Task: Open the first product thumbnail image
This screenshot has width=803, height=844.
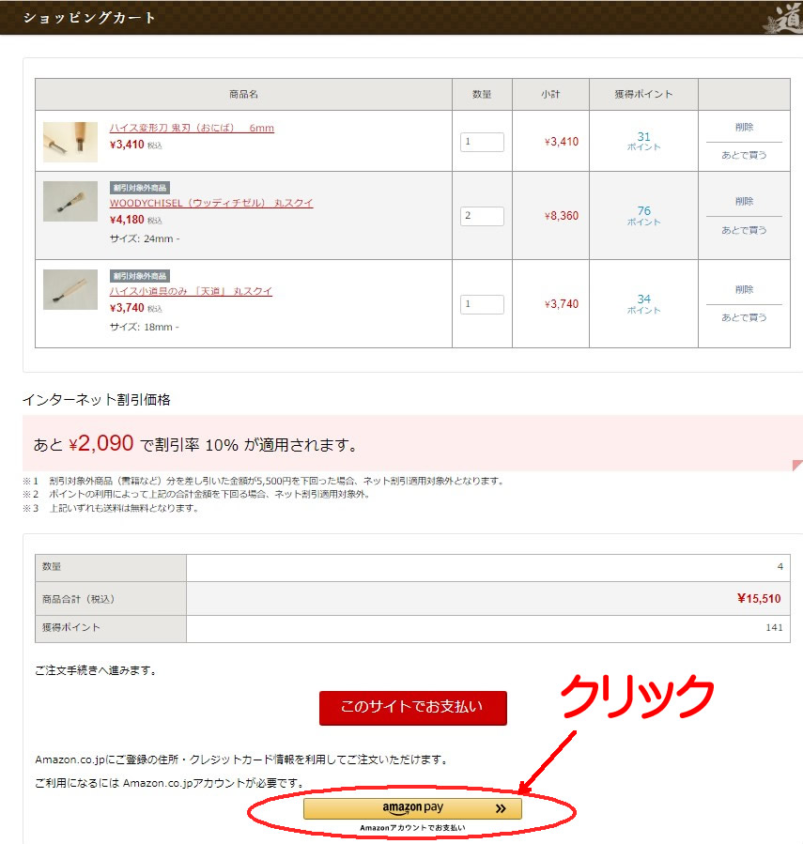Action: pyautogui.click(x=70, y=142)
